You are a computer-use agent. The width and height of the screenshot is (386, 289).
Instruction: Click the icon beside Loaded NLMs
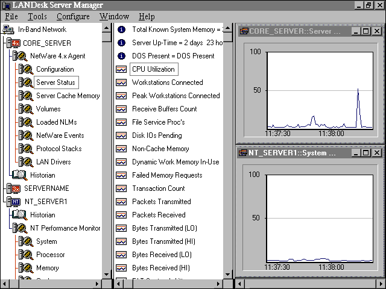tap(26, 122)
